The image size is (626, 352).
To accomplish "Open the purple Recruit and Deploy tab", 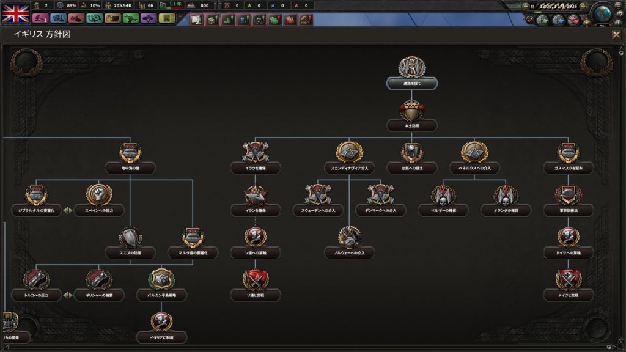I will click(x=149, y=18).
